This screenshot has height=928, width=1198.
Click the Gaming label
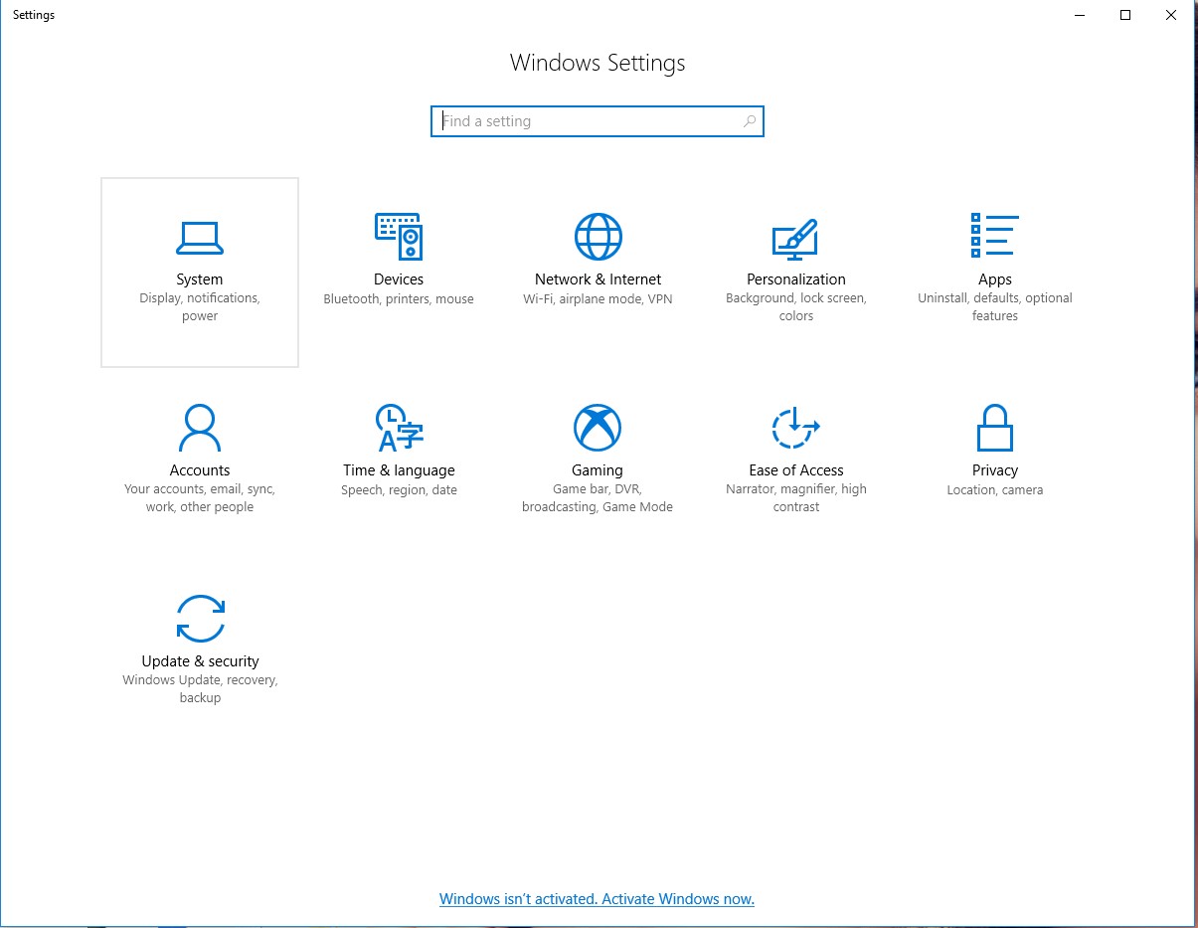click(x=598, y=470)
